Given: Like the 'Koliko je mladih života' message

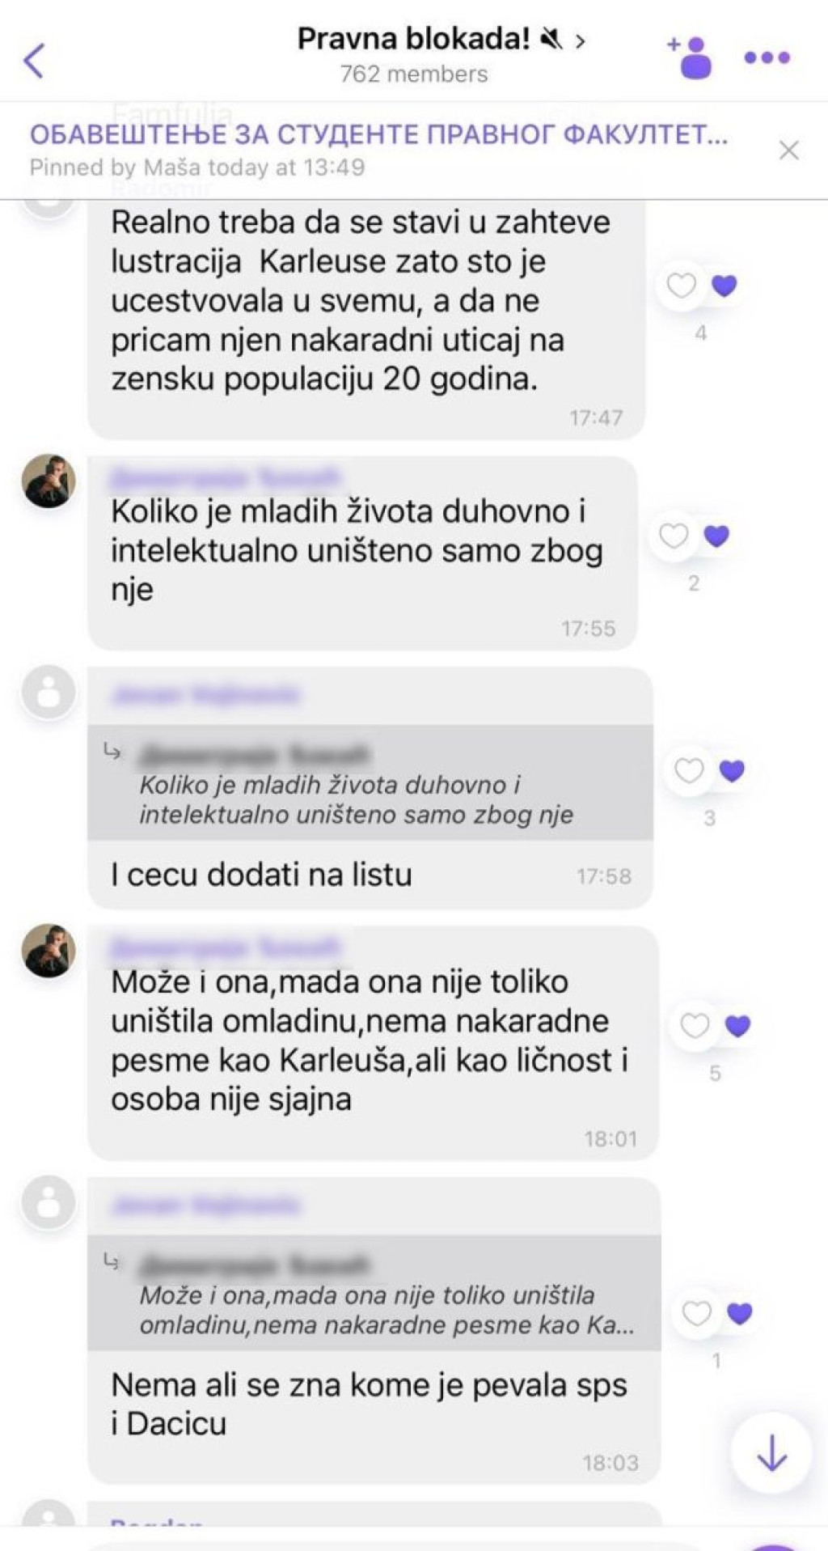Looking at the screenshot, I should 674,536.
